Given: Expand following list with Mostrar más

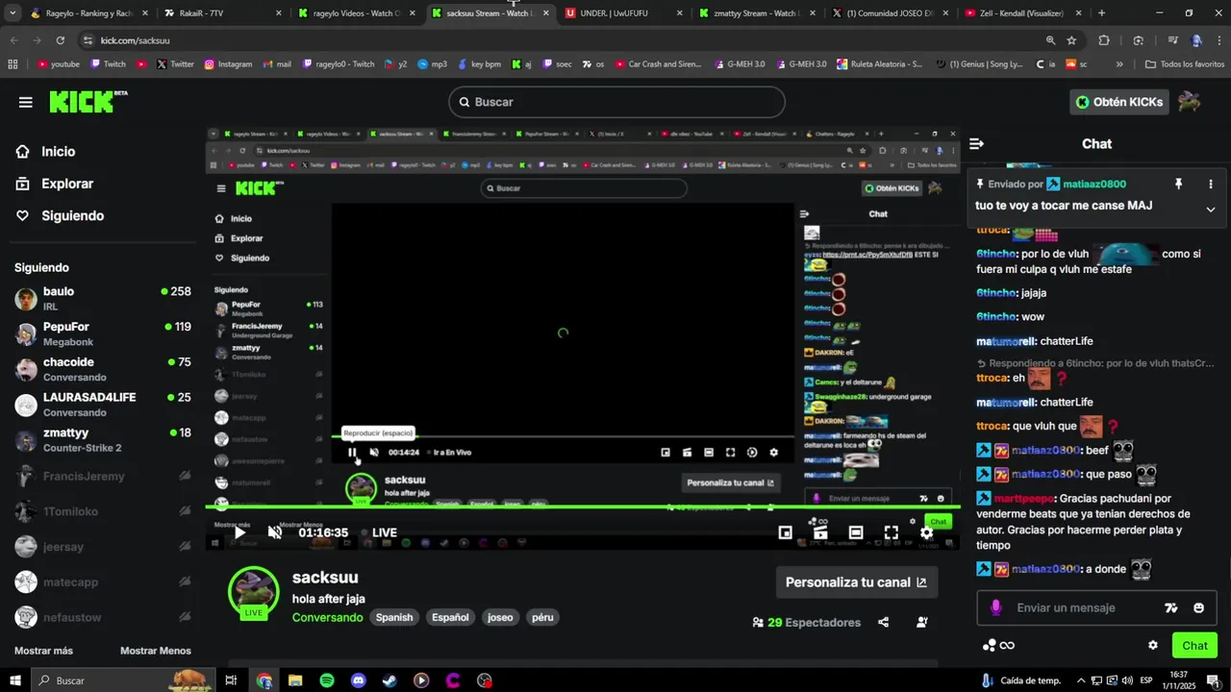Looking at the screenshot, I should tap(43, 651).
